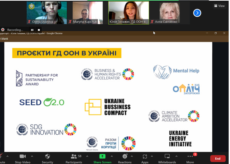
Task: Click the red recording indicator dot
Action: 3,30
